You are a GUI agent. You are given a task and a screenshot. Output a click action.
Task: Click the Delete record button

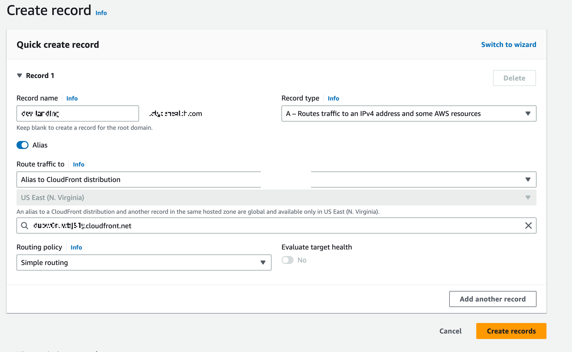[514, 78]
